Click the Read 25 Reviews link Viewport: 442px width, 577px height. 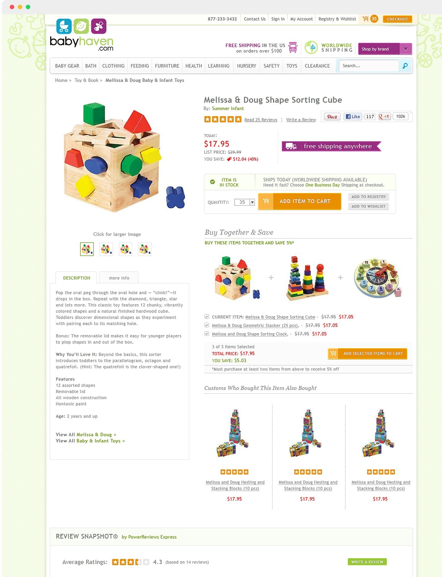coord(261,120)
